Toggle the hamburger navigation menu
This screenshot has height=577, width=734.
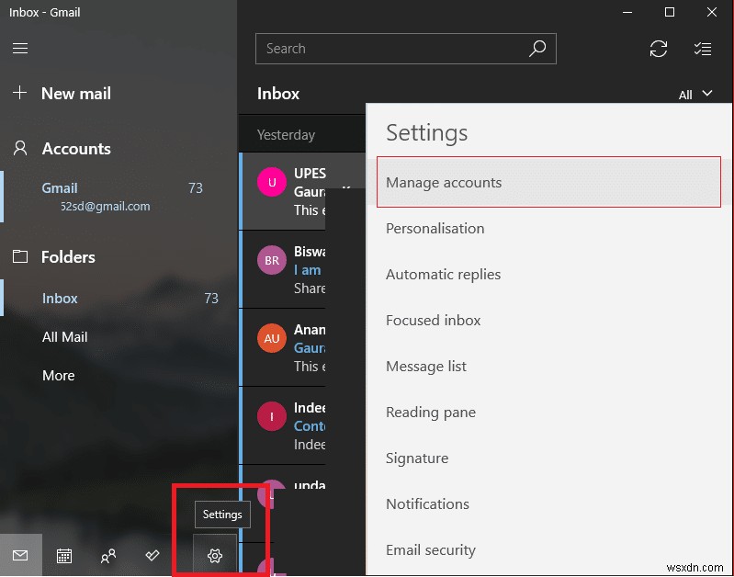coord(20,49)
